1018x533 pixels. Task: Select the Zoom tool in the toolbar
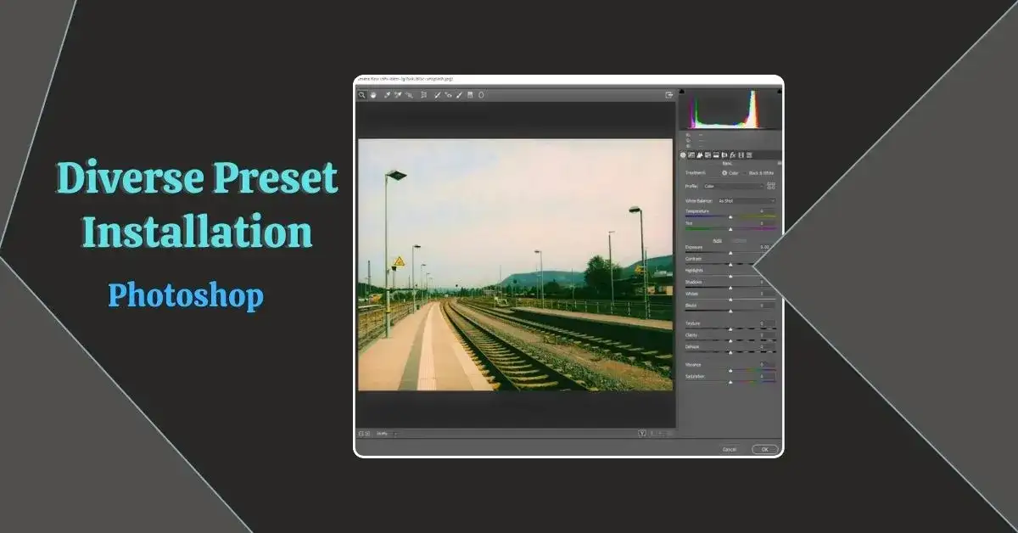[x=361, y=95]
